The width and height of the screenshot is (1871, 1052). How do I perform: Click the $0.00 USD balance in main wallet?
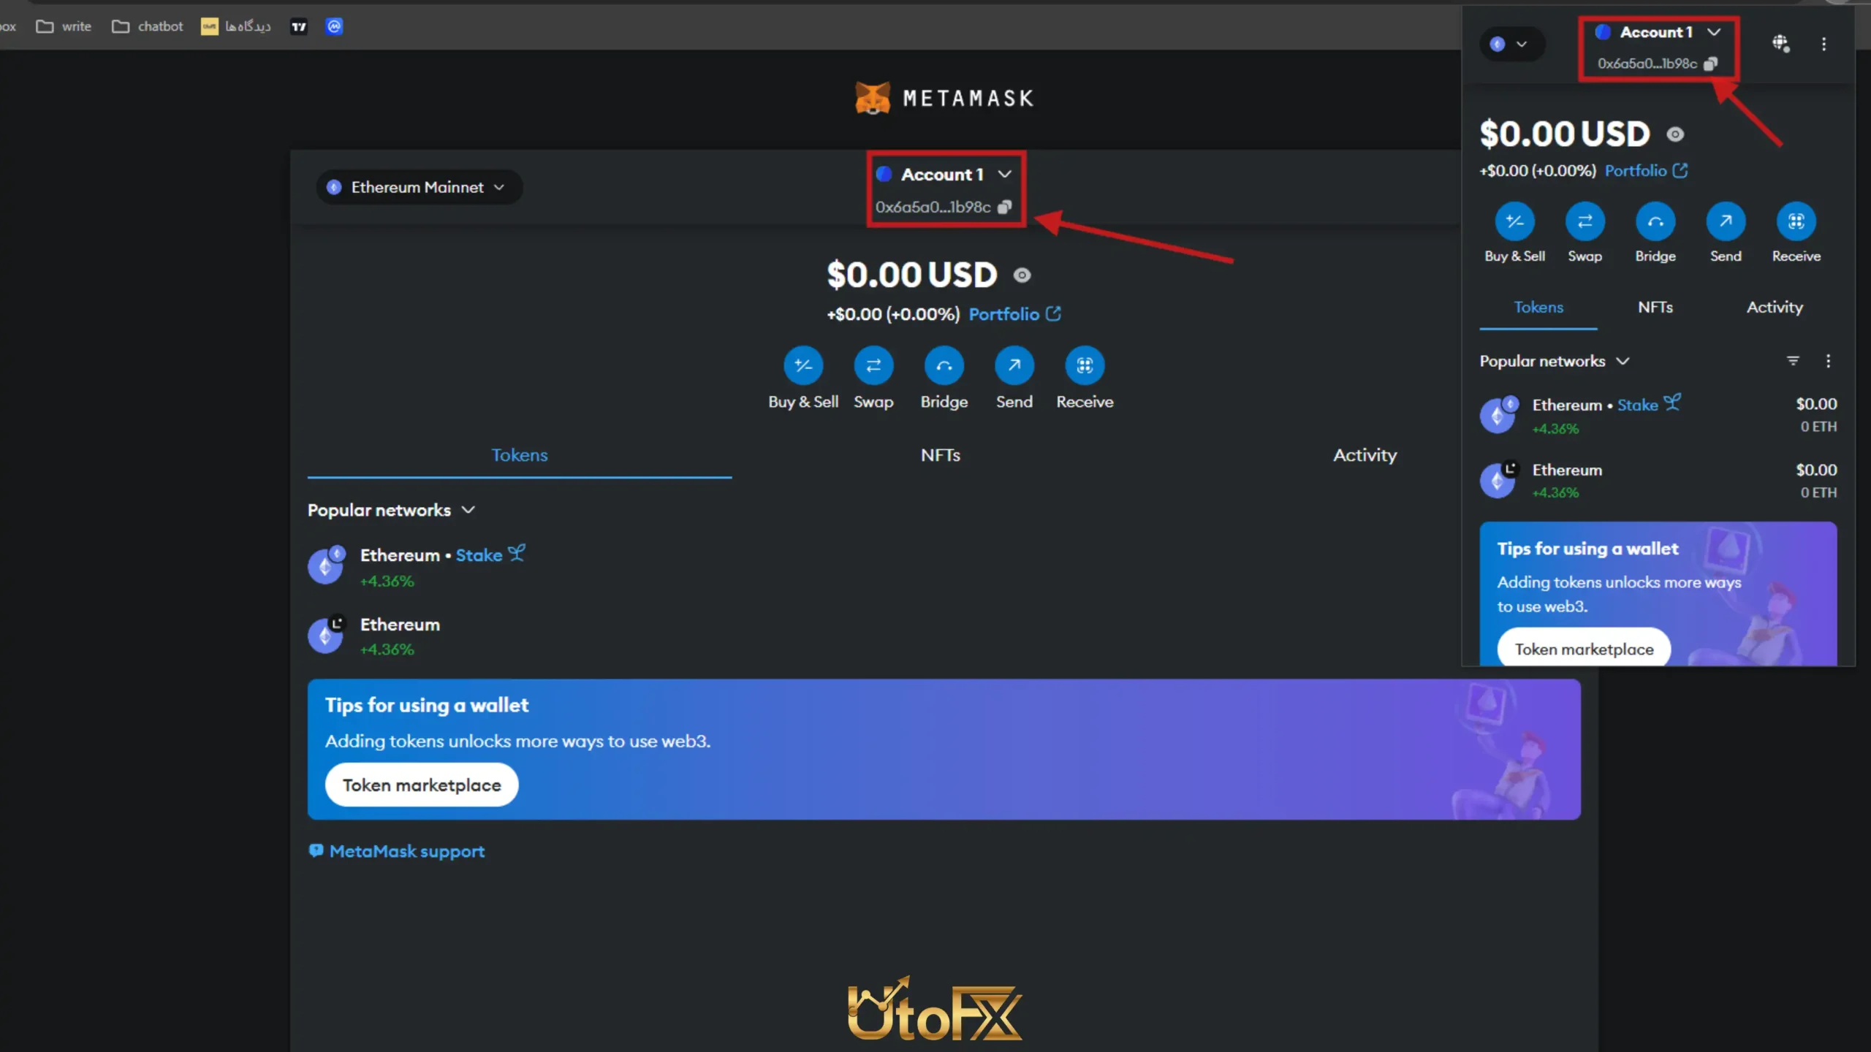coord(912,275)
